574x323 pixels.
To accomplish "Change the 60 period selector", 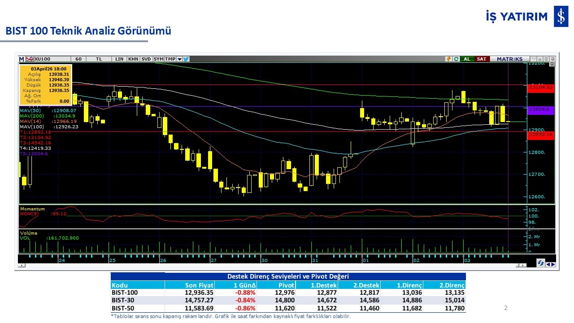I will coord(78,59).
